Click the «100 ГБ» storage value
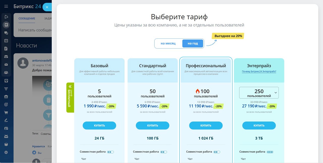Screen dimensions: 323x163 pos(153,138)
